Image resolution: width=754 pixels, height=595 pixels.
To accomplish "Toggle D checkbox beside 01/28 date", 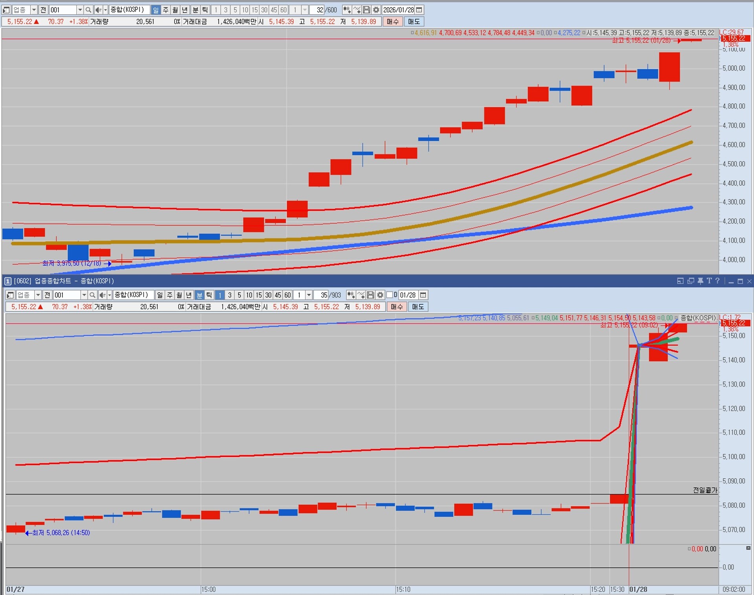I will [x=390, y=295].
